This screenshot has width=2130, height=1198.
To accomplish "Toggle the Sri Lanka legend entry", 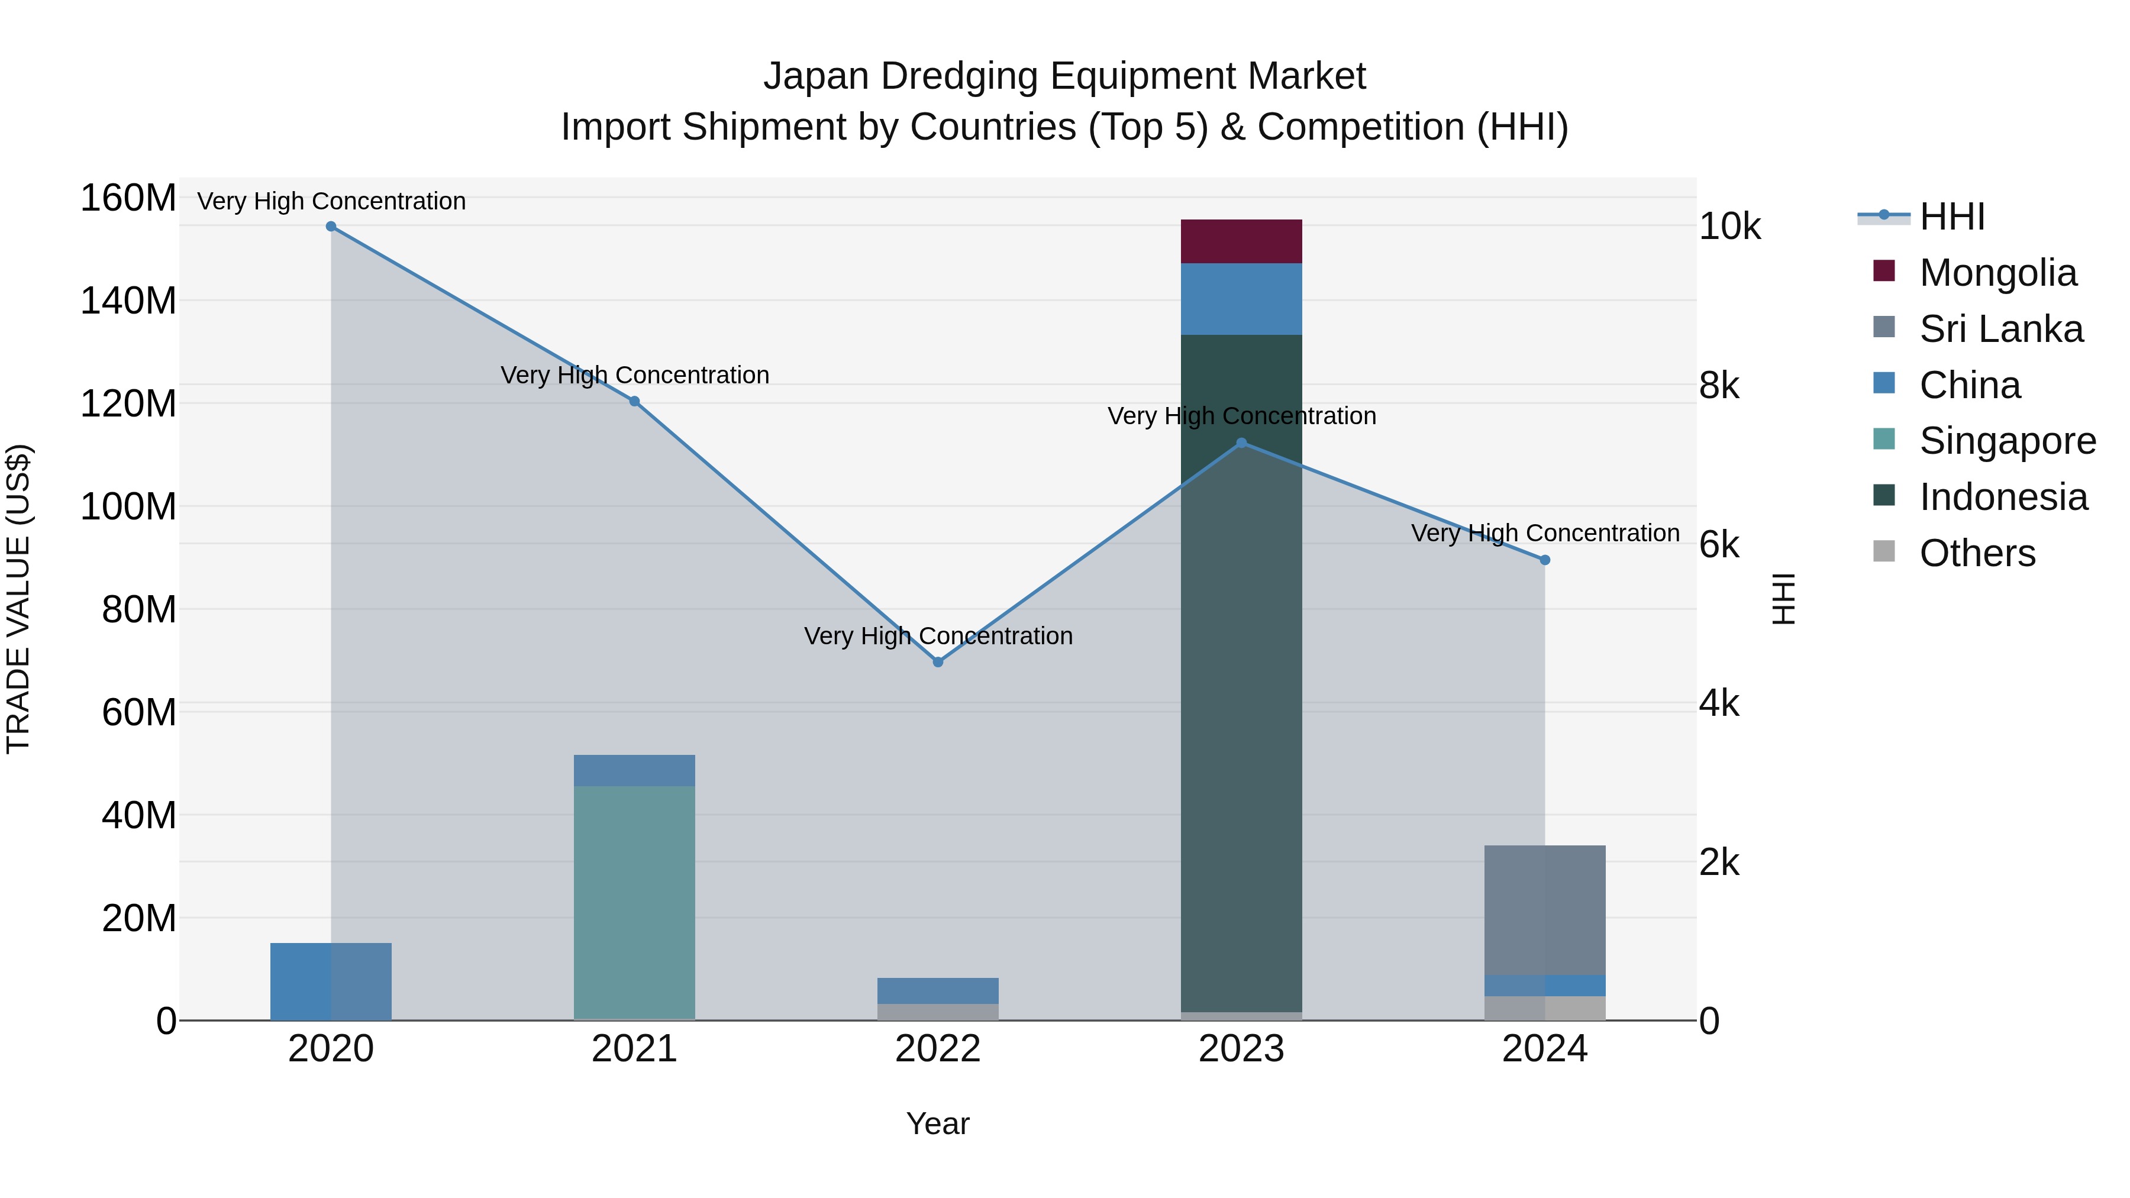I will point(1978,329).
